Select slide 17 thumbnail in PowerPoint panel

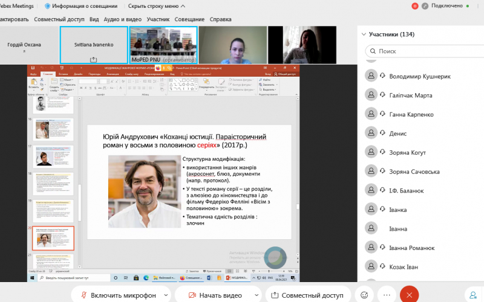[x=53, y=156]
